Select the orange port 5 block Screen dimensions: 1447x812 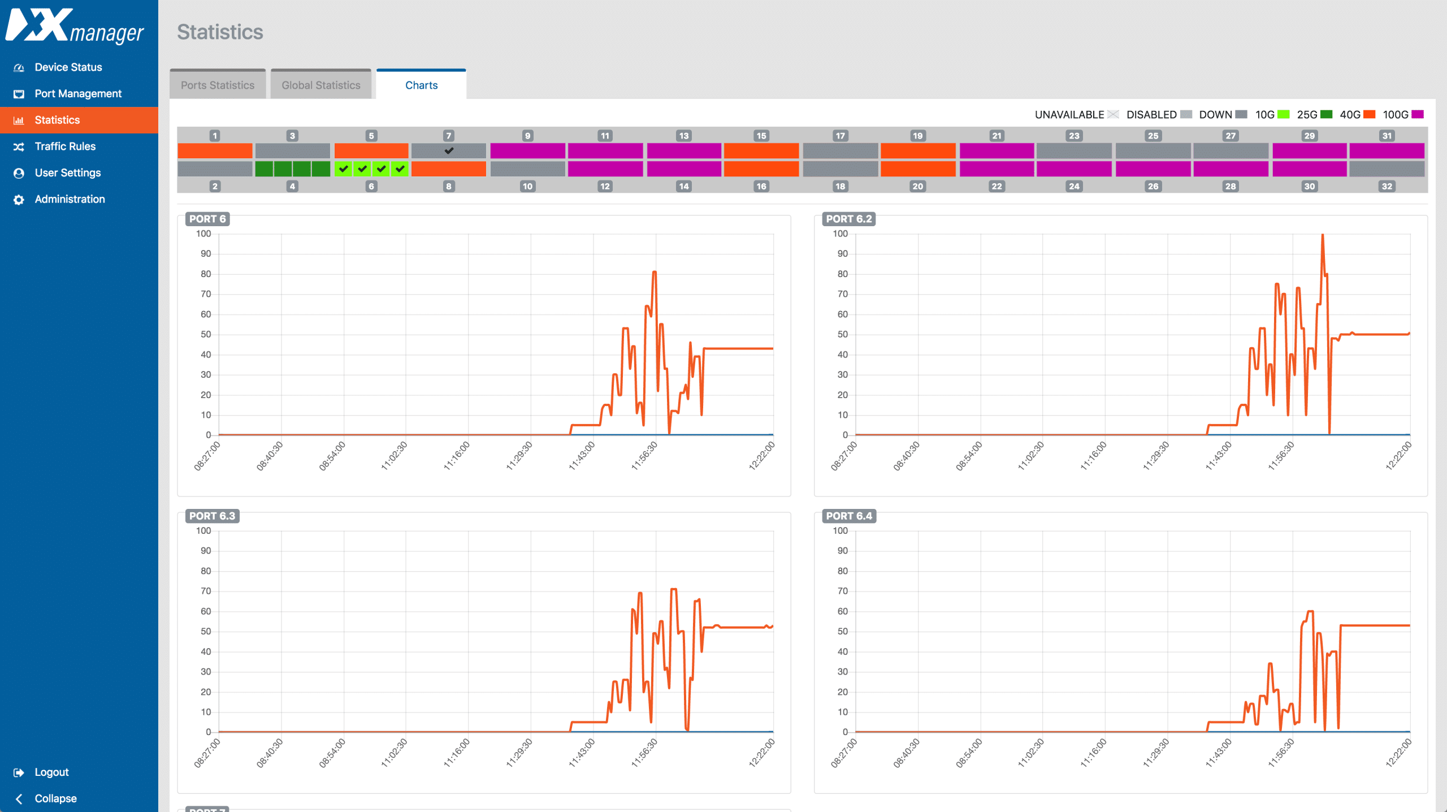(x=371, y=151)
